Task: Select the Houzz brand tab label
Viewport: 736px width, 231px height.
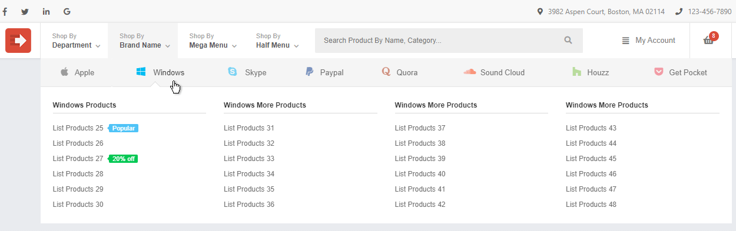Action: click(x=598, y=73)
